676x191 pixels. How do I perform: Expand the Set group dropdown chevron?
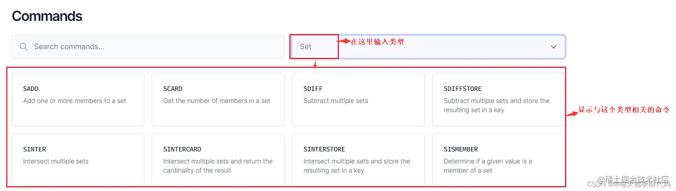pos(553,46)
